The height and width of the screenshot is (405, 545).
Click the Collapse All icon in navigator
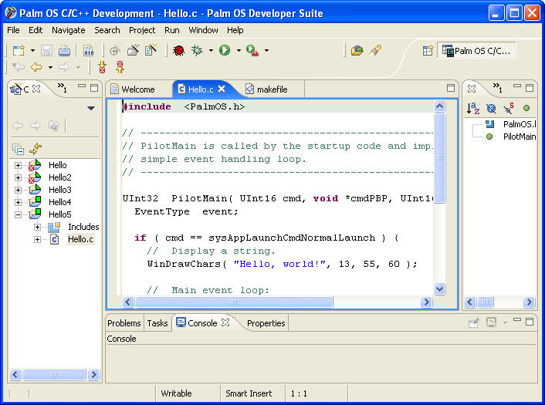[18, 149]
